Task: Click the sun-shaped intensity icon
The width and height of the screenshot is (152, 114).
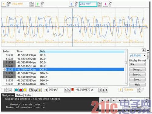Action: [40, 90]
